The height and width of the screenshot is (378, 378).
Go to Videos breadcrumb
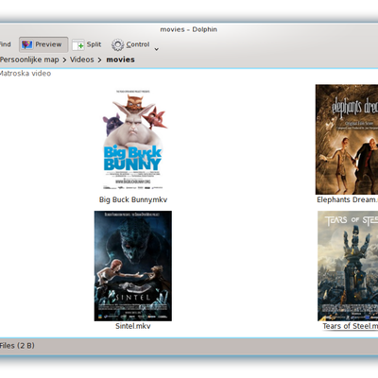(82, 60)
